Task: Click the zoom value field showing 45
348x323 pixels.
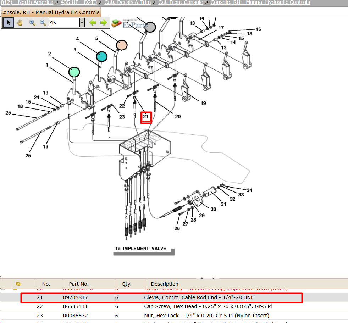Action: [x=64, y=23]
